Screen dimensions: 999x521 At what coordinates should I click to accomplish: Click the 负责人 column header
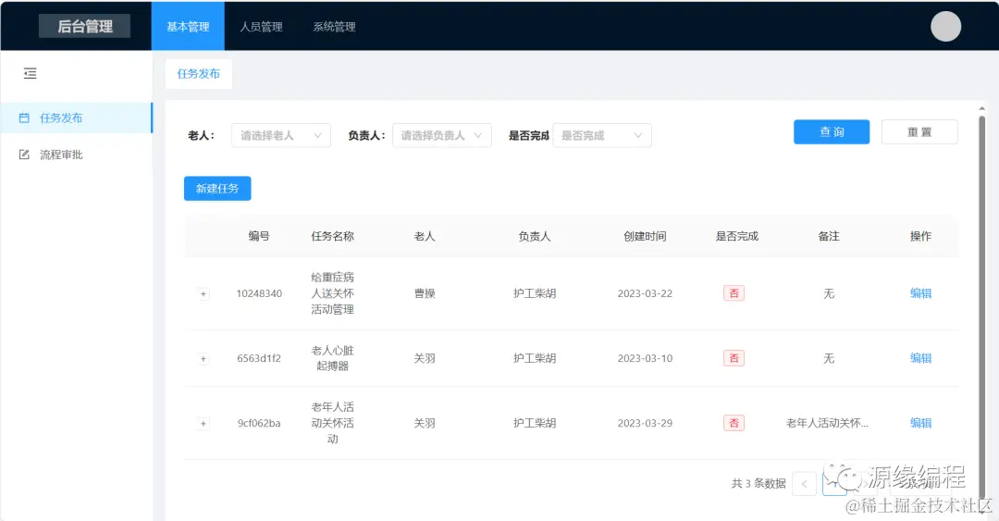point(535,236)
